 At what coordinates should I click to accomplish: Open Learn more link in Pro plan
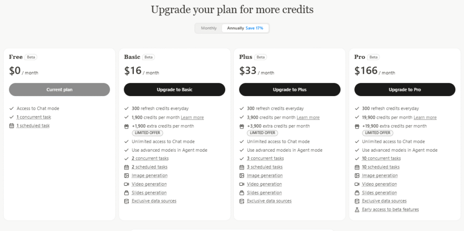425,117
